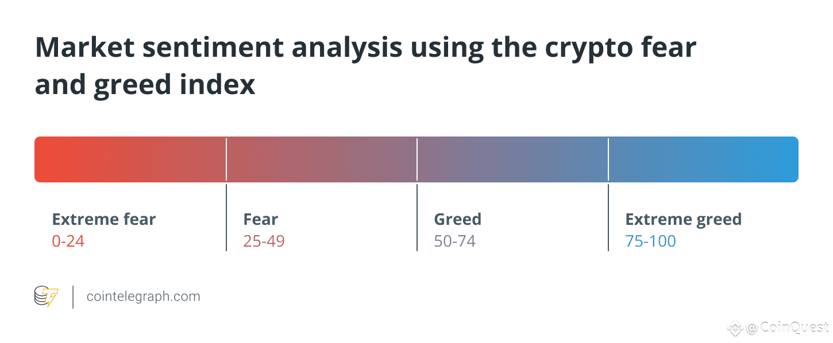Click the divider between Fear and Greed
The image size is (833, 343).
pos(417,194)
